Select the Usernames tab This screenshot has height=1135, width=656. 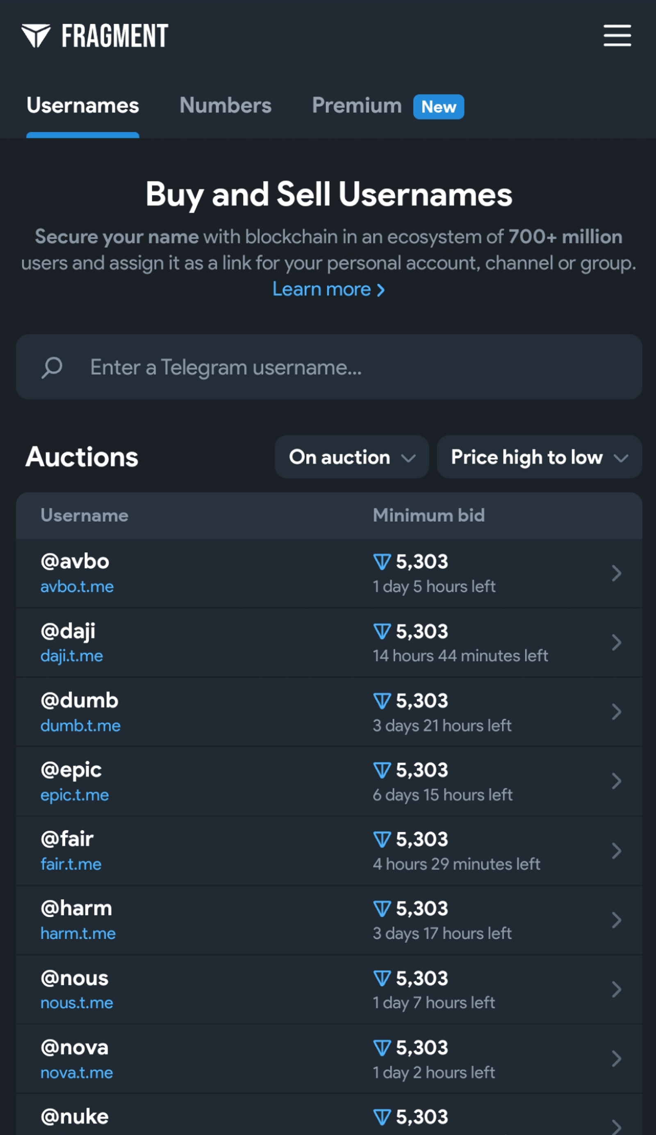83,105
